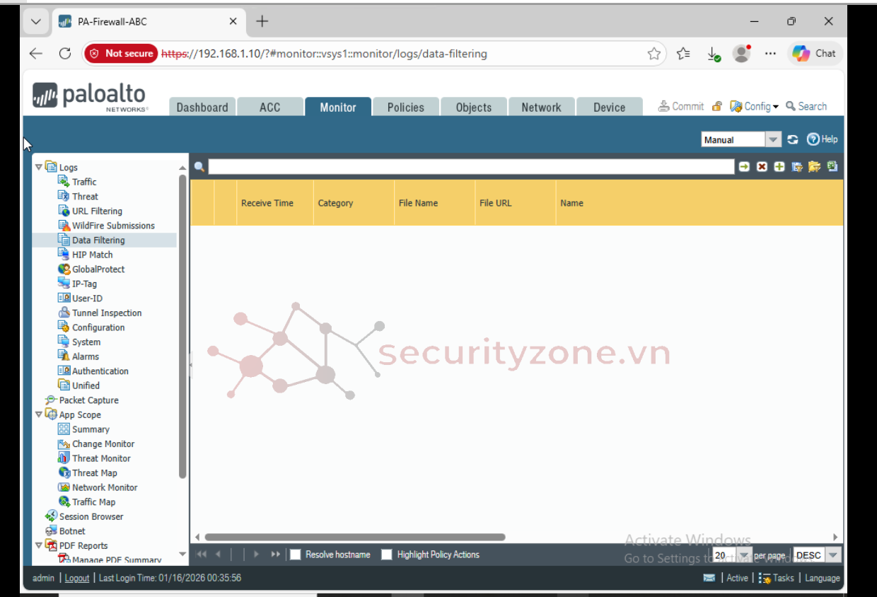Click the log filter search input field
The width and height of the screenshot is (877, 597).
[x=471, y=167]
